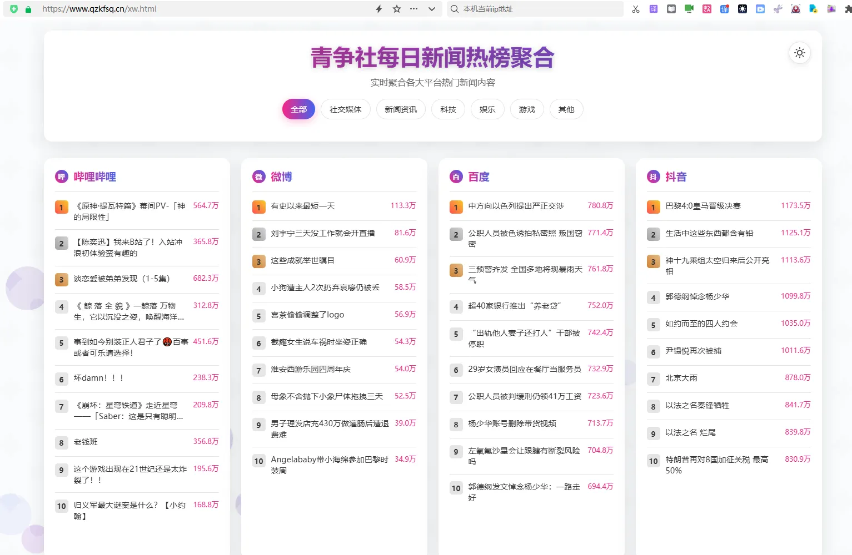Expand the address bar dropdown chevron
The image size is (852, 555).
(x=431, y=9)
